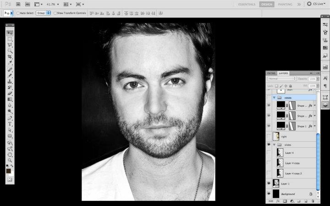Select the Eyedropper tool

click(10, 63)
